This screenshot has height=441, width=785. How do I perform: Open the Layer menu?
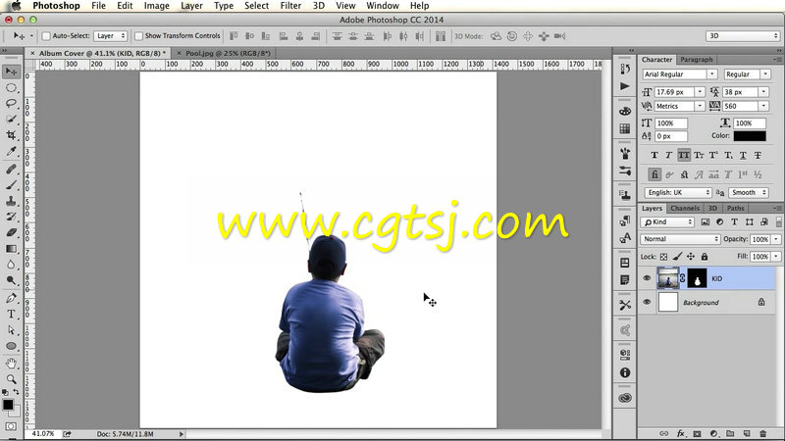pos(191,6)
